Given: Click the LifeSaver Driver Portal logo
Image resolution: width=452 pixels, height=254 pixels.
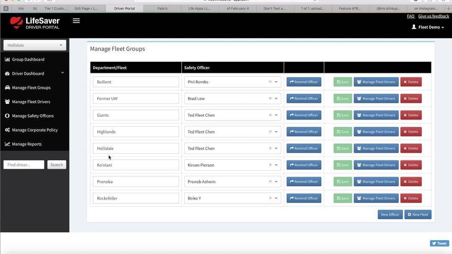Looking at the screenshot, I should click(x=35, y=23).
